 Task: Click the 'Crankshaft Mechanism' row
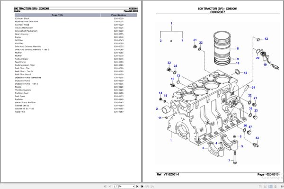tap(76, 31)
